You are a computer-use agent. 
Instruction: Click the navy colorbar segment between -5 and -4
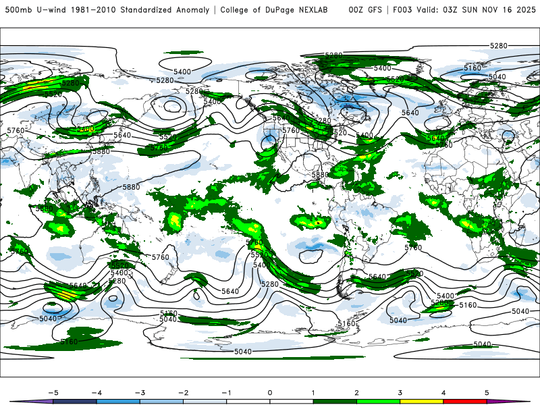pyautogui.click(x=75, y=402)
